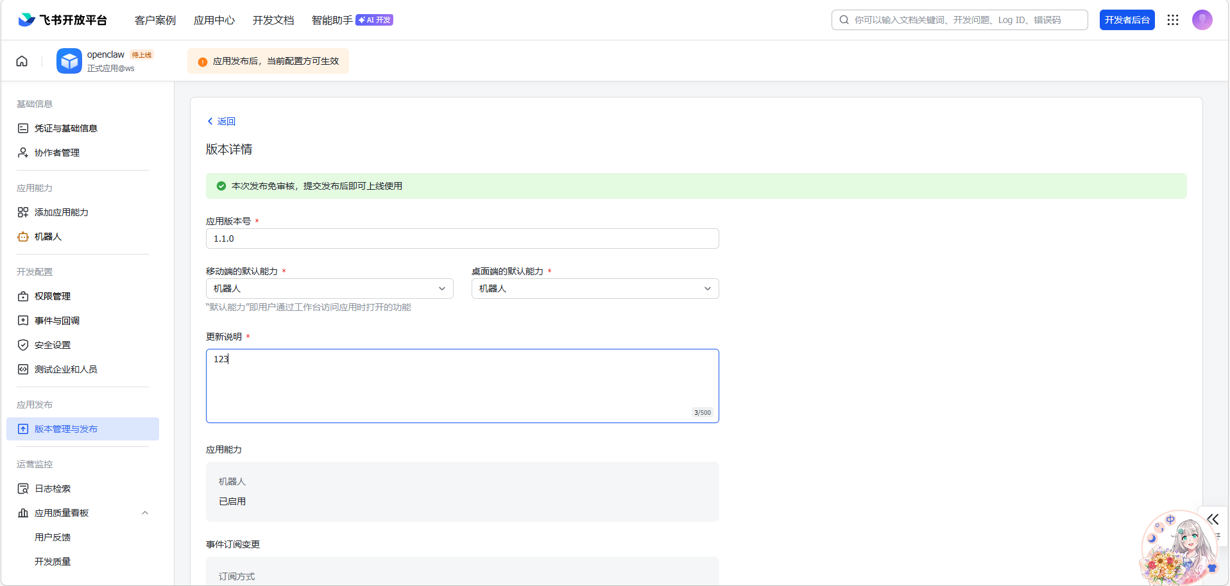Click the Feishu Open Platform logo
Image resolution: width=1230 pixels, height=586 pixels.
tap(62, 20)
